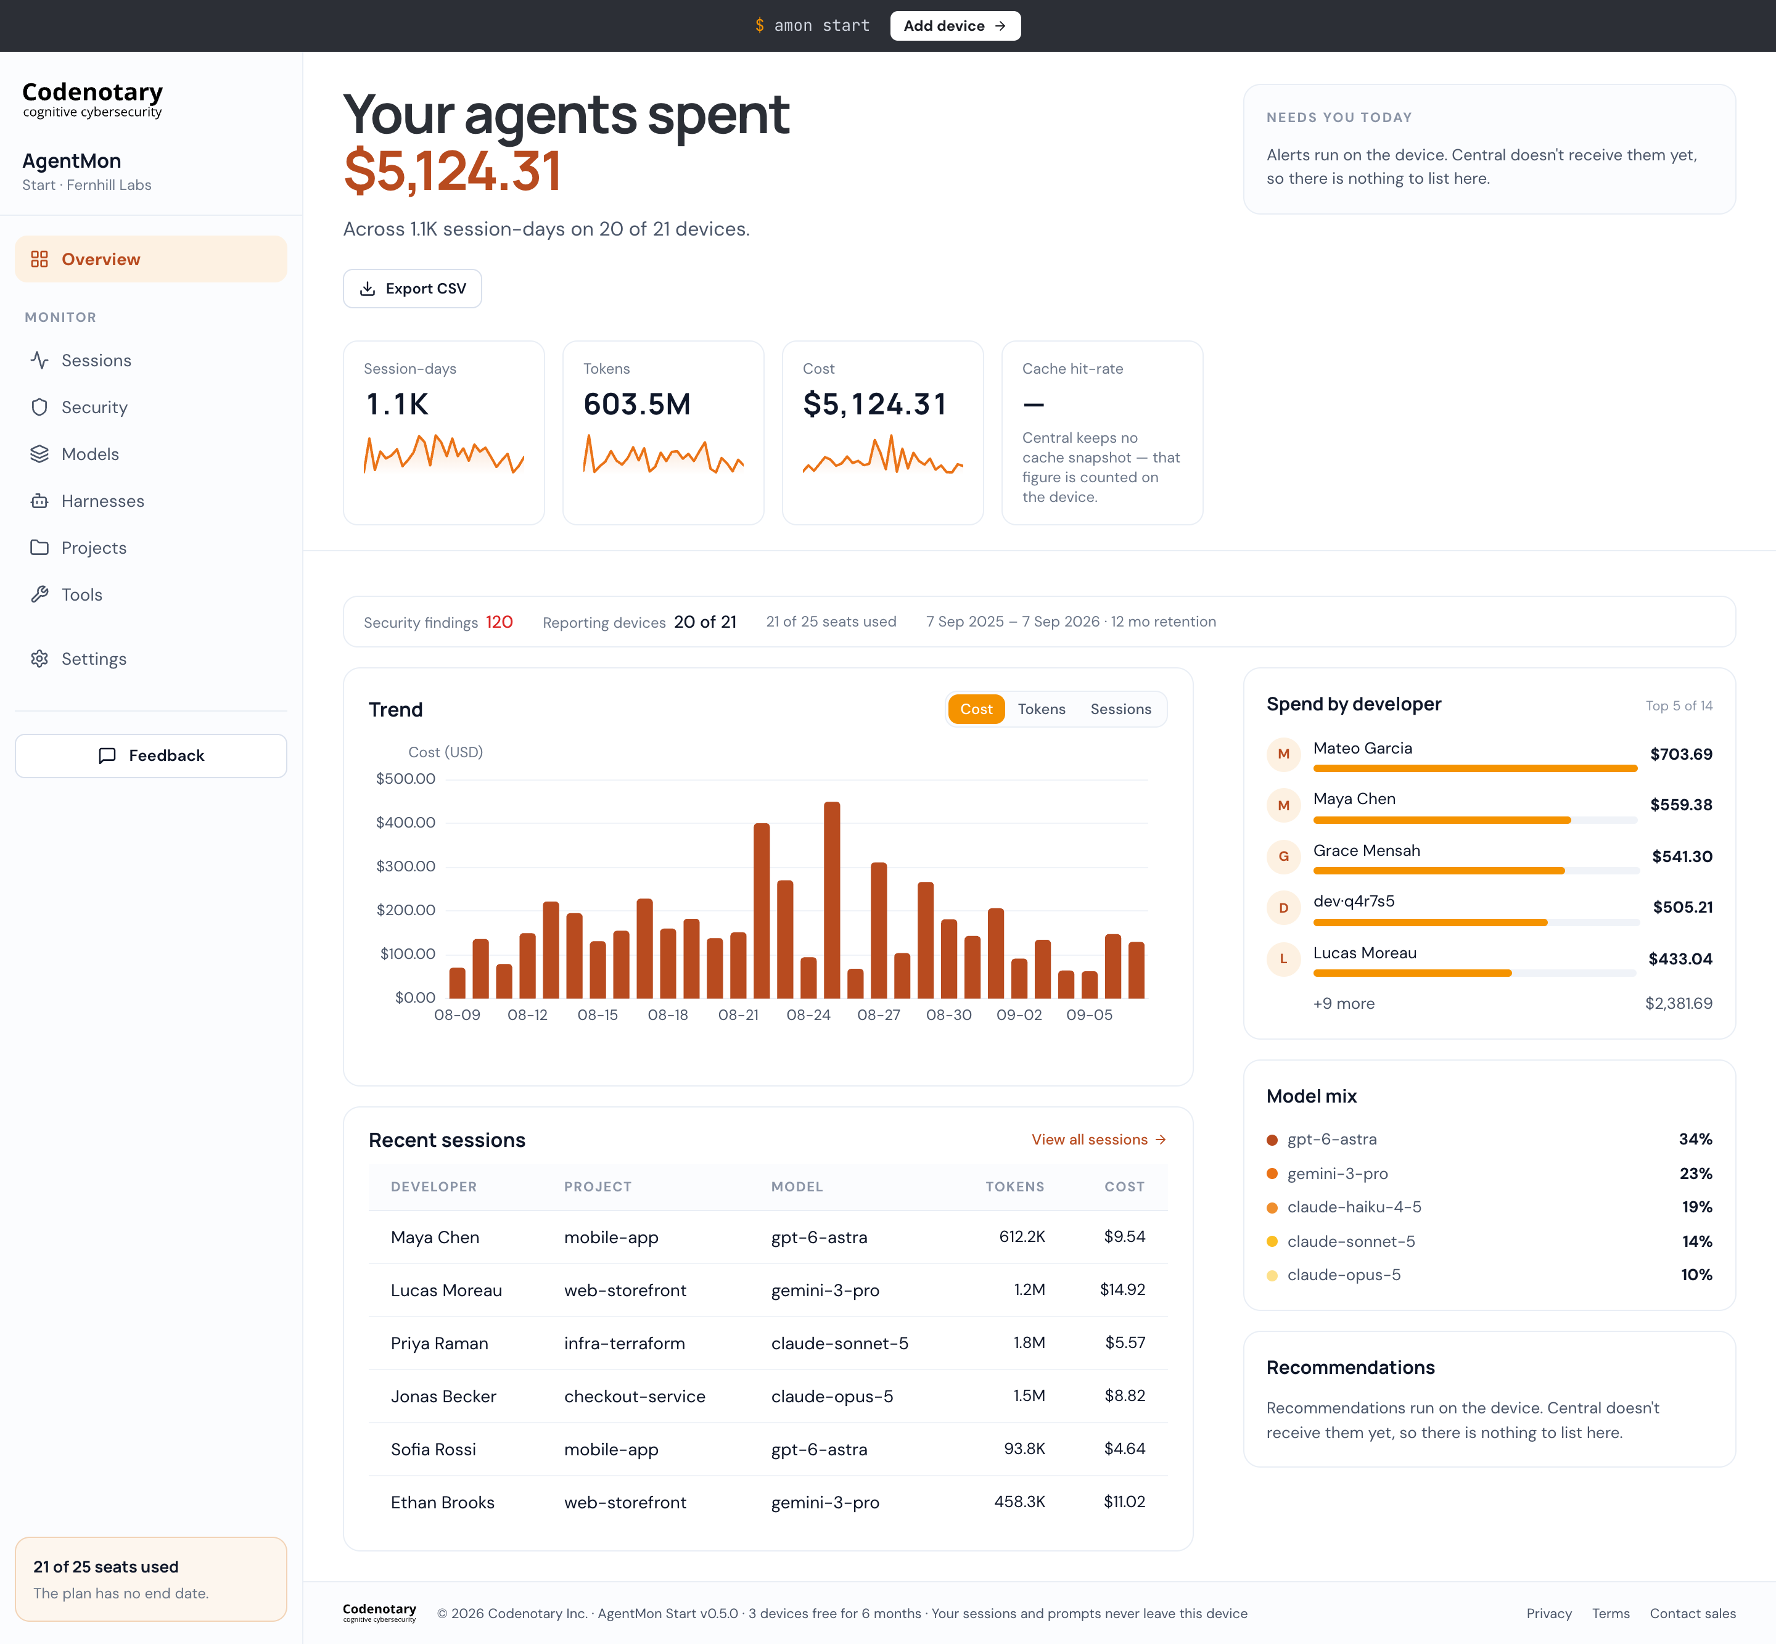Open the Sessions menu item
Viewport: 1776px width, 1644px height.
click(151, 360)
